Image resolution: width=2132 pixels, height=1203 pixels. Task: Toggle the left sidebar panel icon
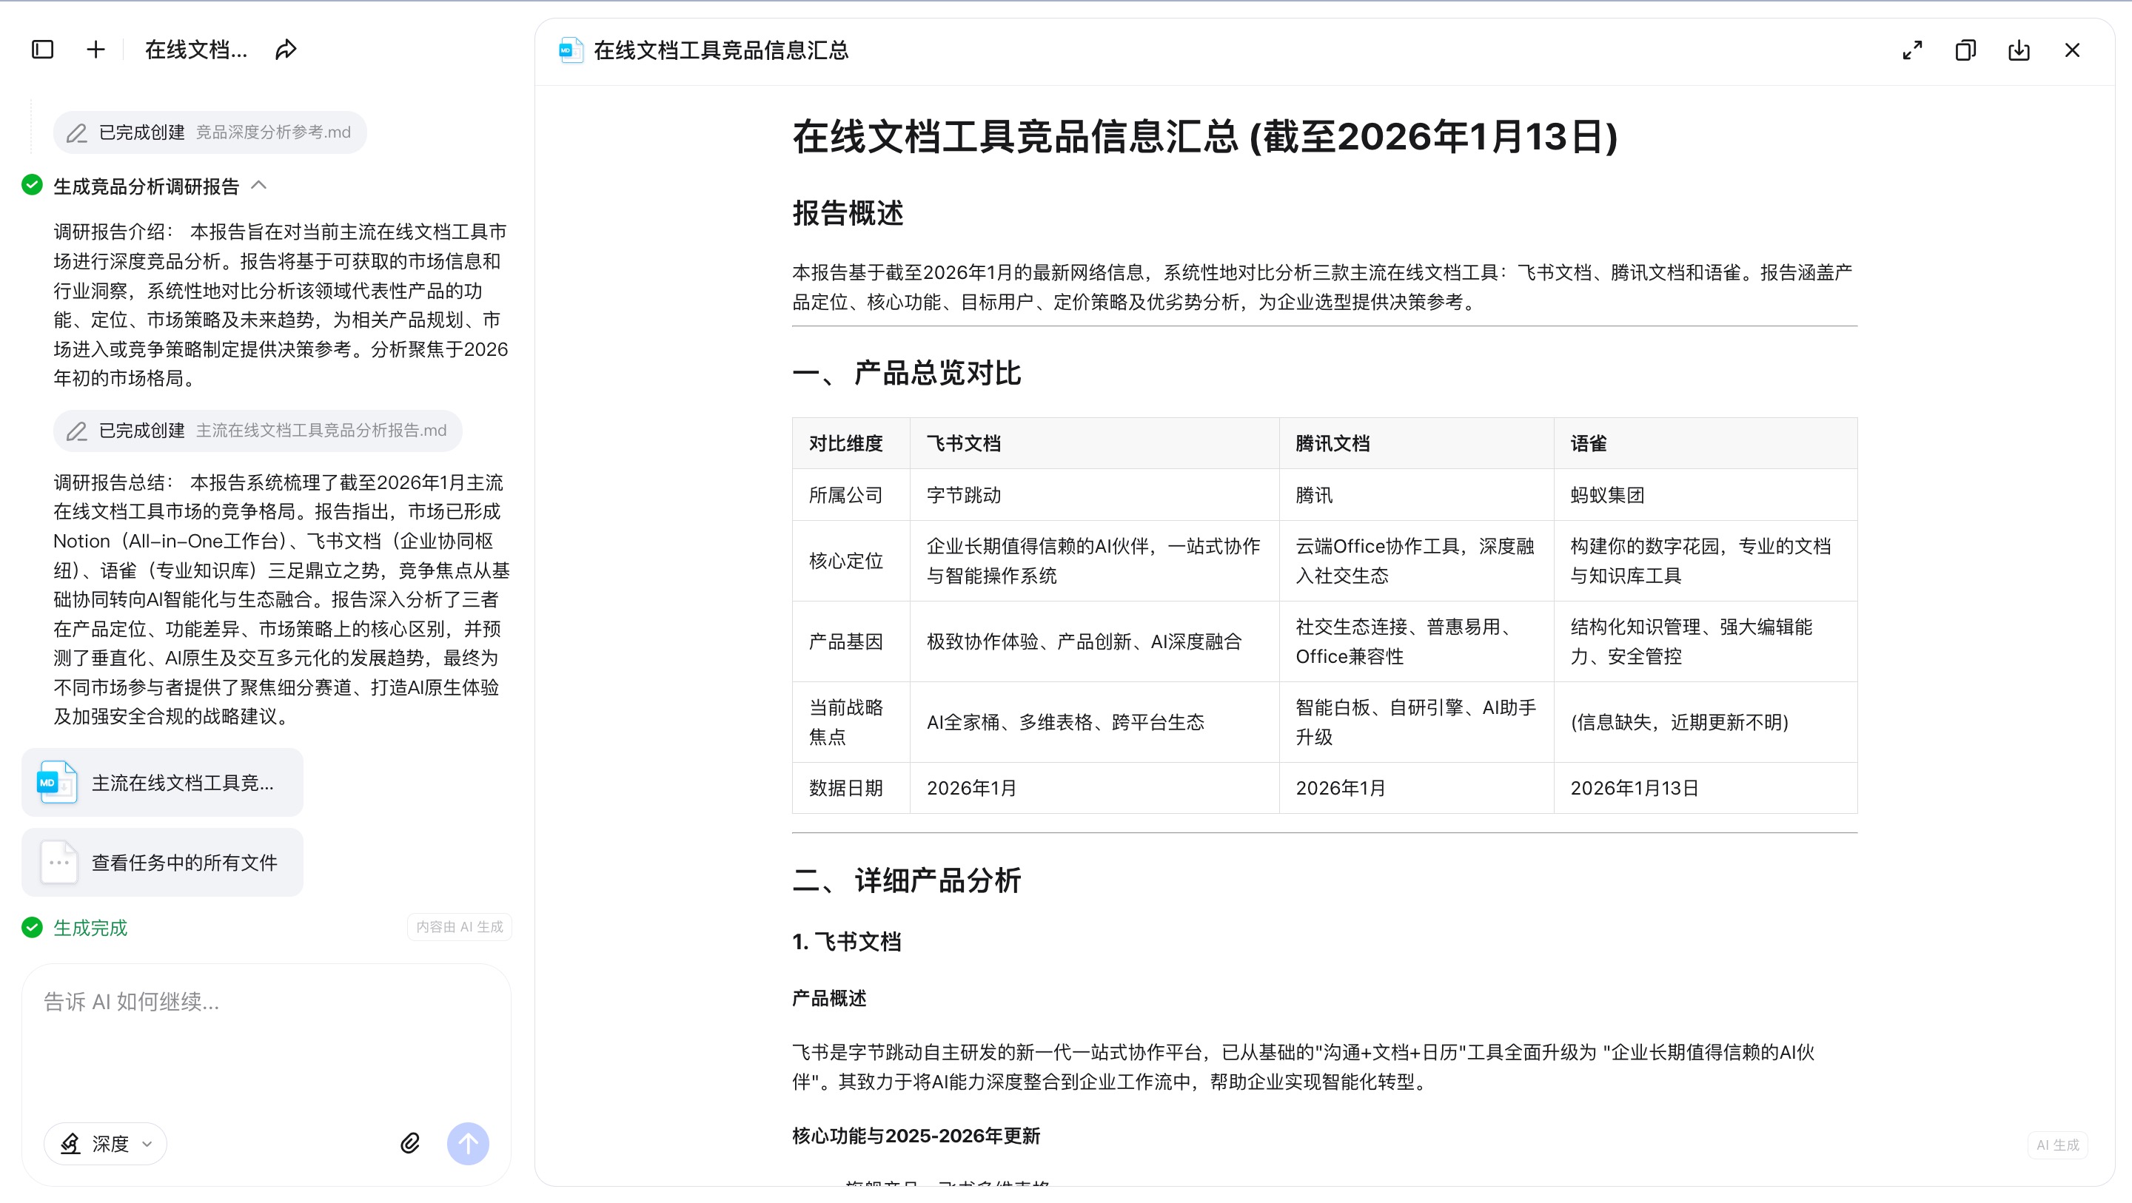[42, 50]
